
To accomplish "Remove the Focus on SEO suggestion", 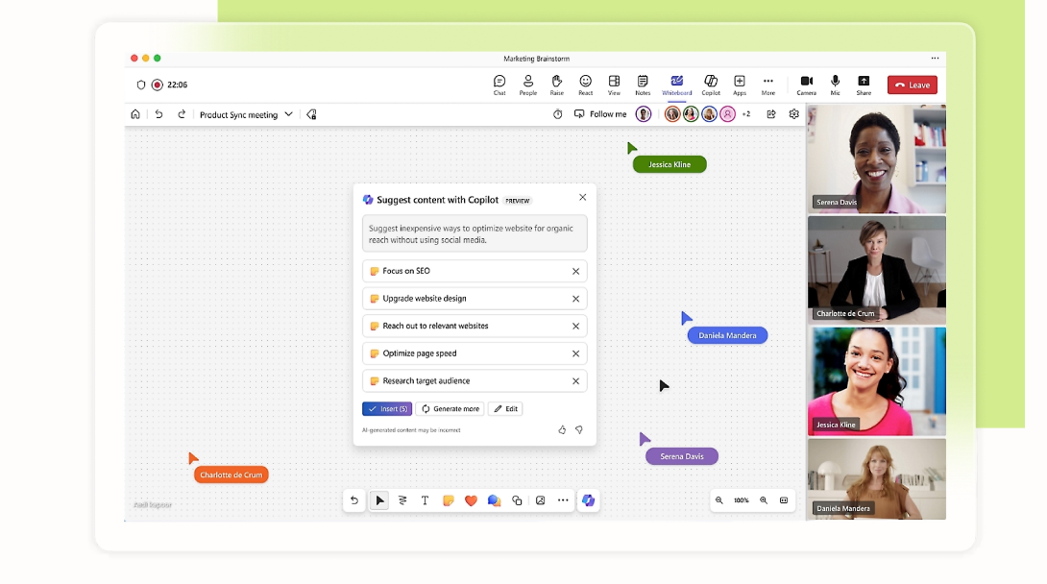I will click(575, 271).
